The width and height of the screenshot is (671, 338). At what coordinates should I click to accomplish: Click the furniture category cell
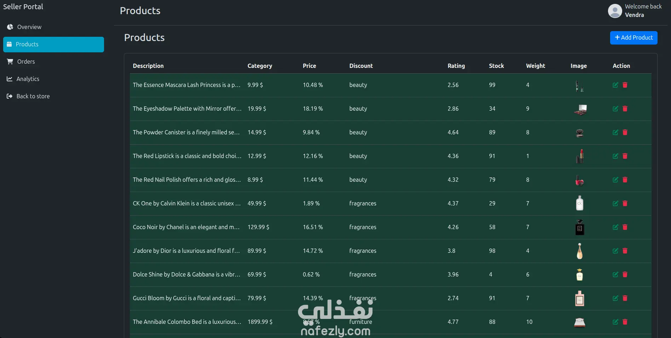click(x=361, y=322)
